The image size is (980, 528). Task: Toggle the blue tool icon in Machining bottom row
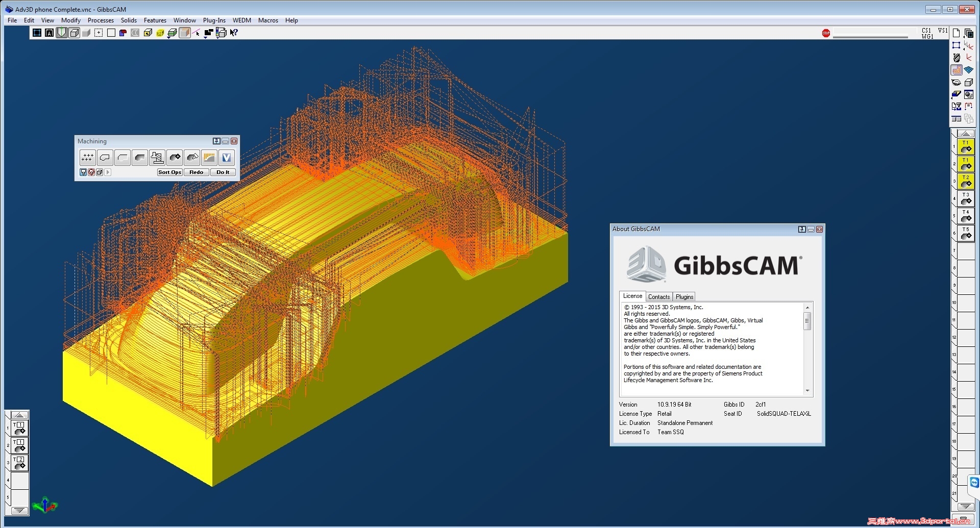coord(83,172)
